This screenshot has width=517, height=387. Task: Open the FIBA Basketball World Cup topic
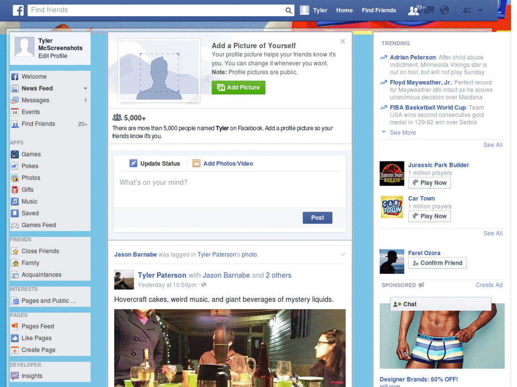[x=428, y=108]
